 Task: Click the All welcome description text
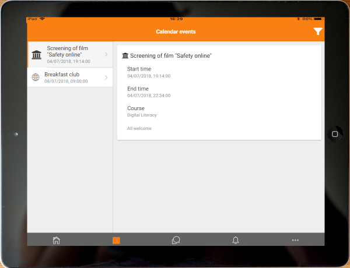click(139, 128)
